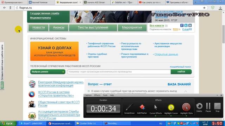
Task: Open the Тексты выступлений tab
Action: pos(93,28)
